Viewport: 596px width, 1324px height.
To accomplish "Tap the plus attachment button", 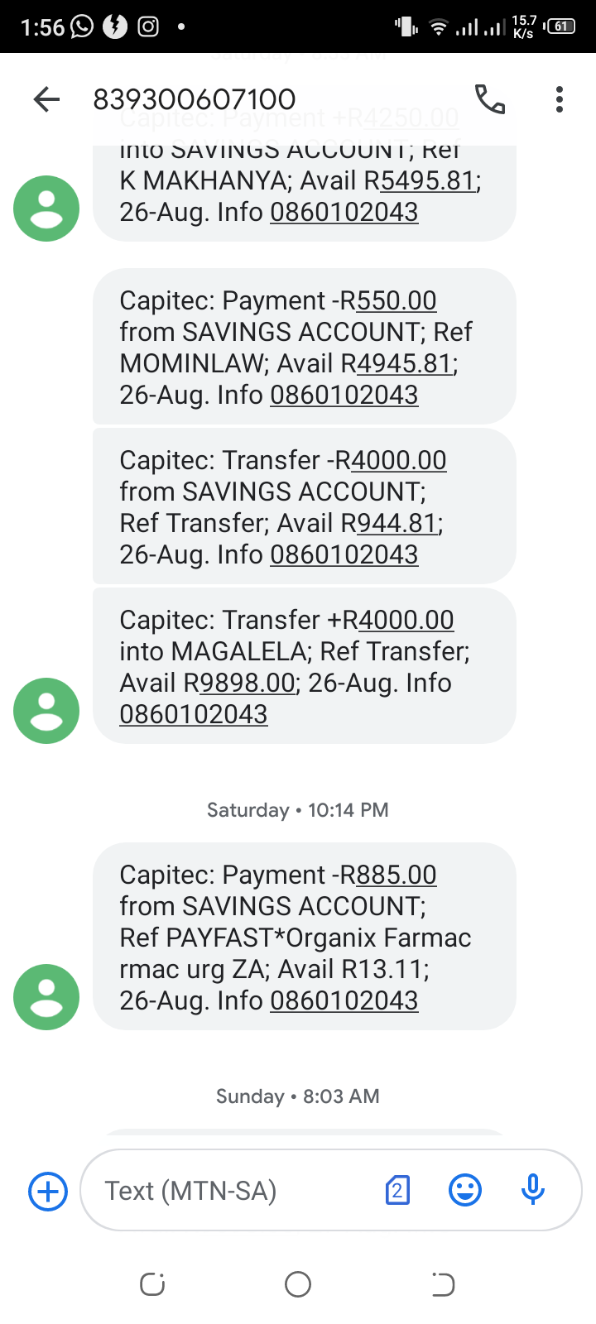I will [48, 1192].
